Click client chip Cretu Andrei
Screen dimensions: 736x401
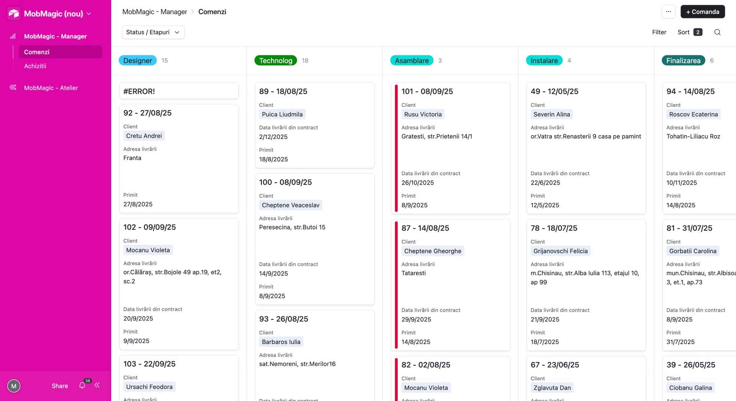[144, 136]
